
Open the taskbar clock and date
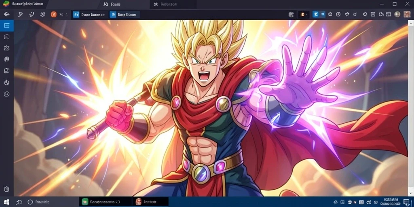tap(391, 202)
